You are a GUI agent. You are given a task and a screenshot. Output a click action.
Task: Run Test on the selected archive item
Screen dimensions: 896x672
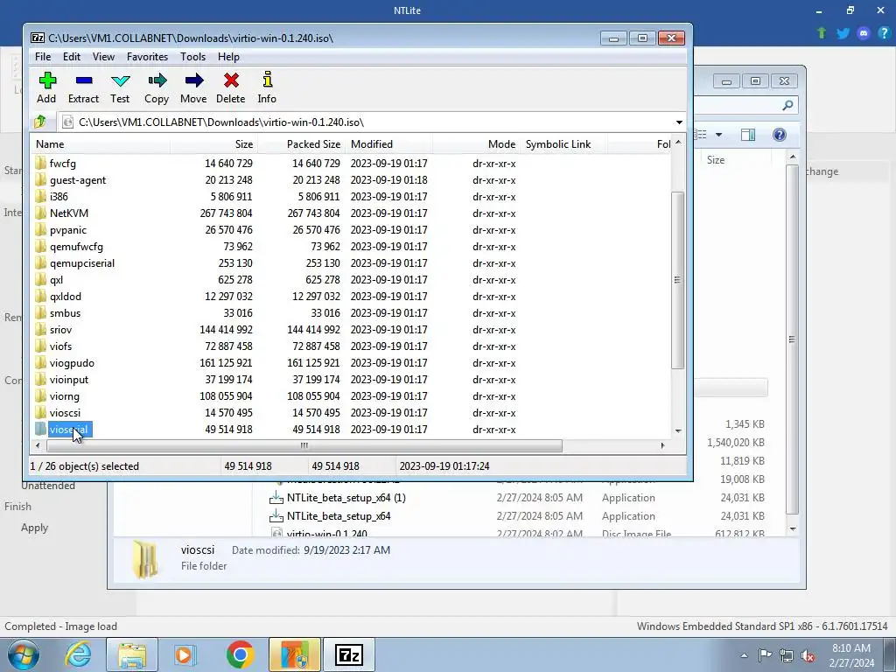[120, 87]
